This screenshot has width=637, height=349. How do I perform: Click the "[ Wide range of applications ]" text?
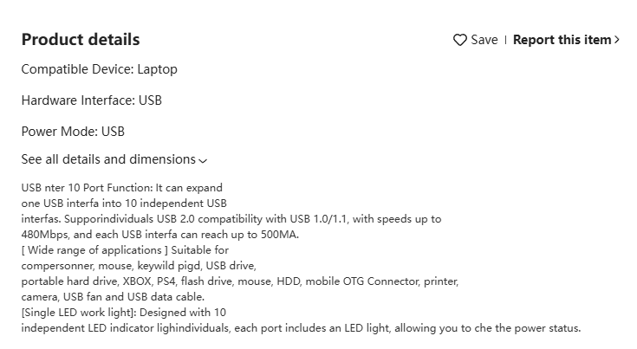click(x=94, y=250)
